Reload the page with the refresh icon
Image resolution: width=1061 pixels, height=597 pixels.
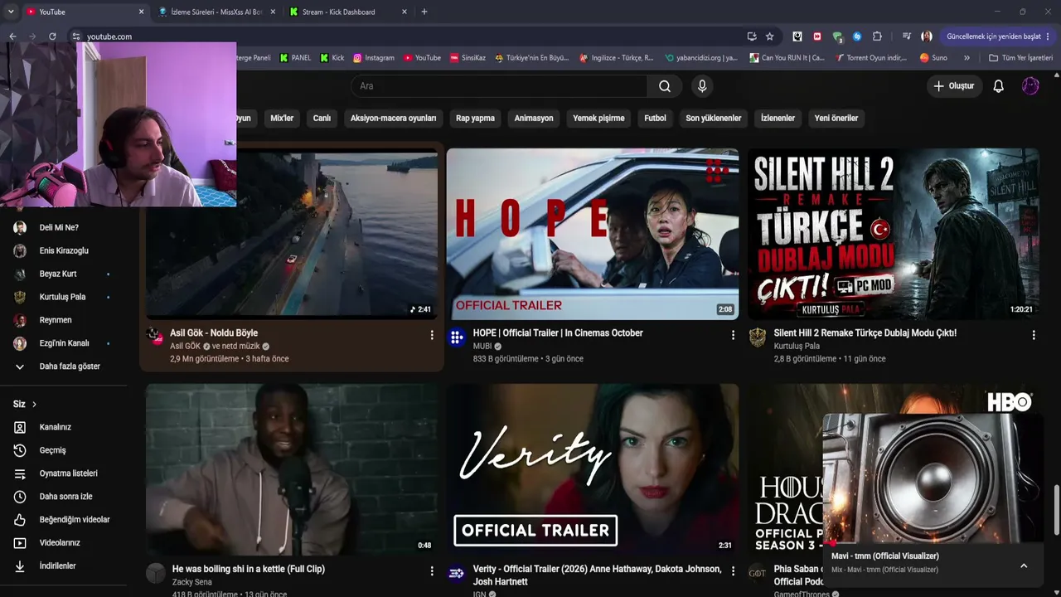(x=52, y=36)
